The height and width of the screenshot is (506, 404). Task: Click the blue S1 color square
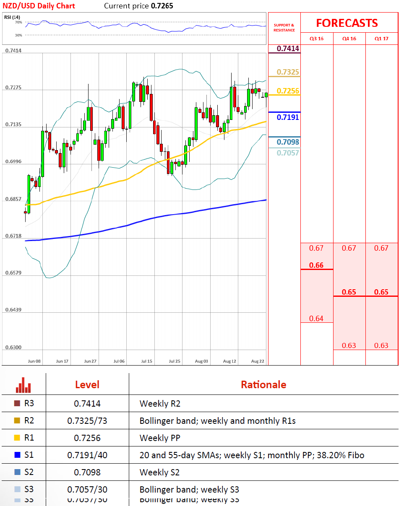tap(17, 455)
